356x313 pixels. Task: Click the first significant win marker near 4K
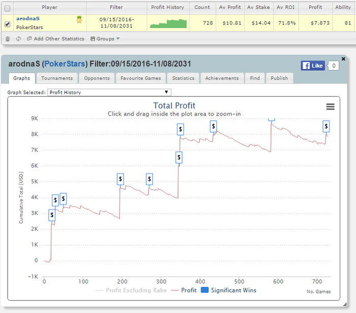pos(55,200)
